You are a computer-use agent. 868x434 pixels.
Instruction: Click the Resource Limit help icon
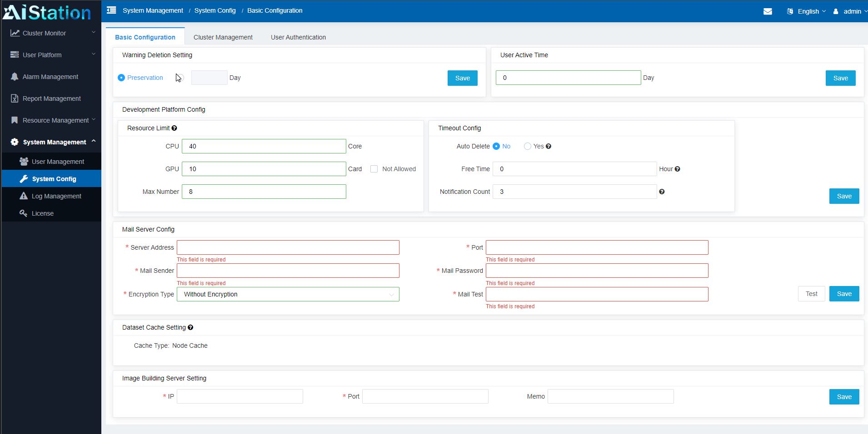174,128
